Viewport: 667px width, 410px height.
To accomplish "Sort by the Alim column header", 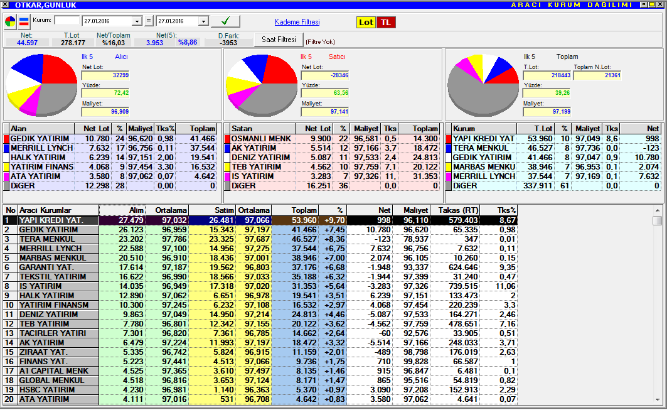I will 122,210.
